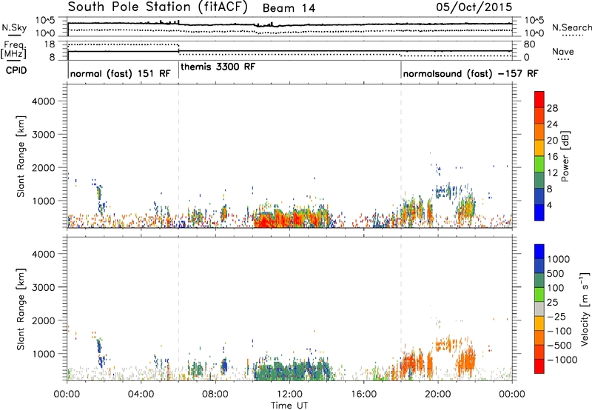592x410 pixels.
Task: Click the gray segment of Velocity colorbar
Action: [539, 309]
